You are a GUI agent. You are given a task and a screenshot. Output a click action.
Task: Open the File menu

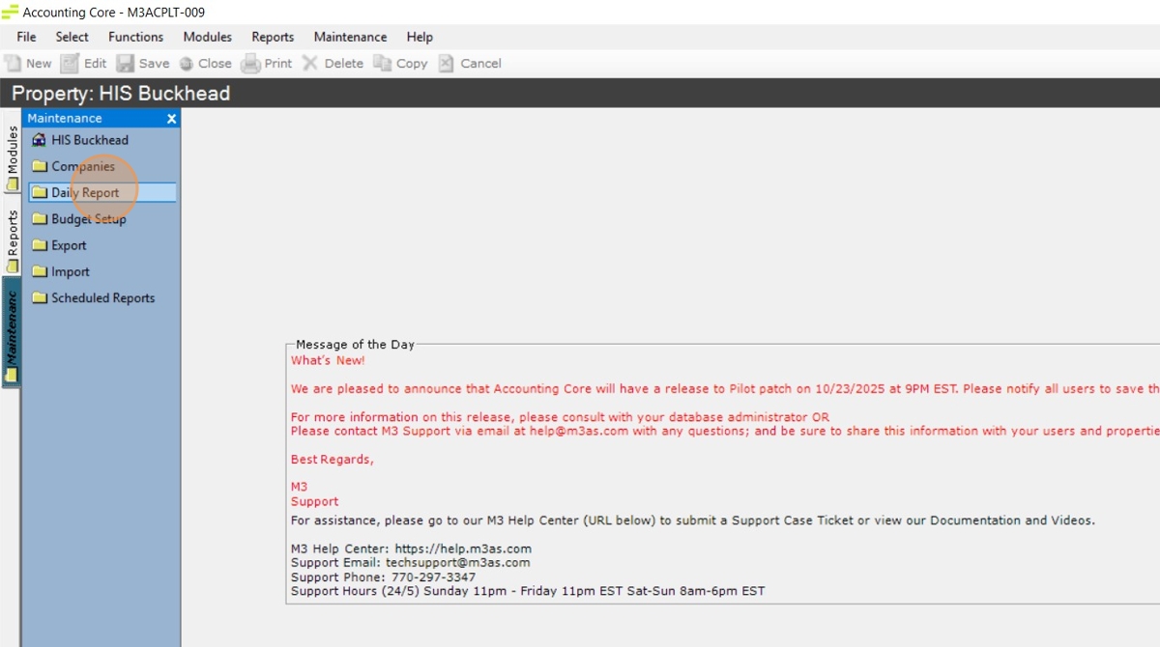[x=26, y=37]
